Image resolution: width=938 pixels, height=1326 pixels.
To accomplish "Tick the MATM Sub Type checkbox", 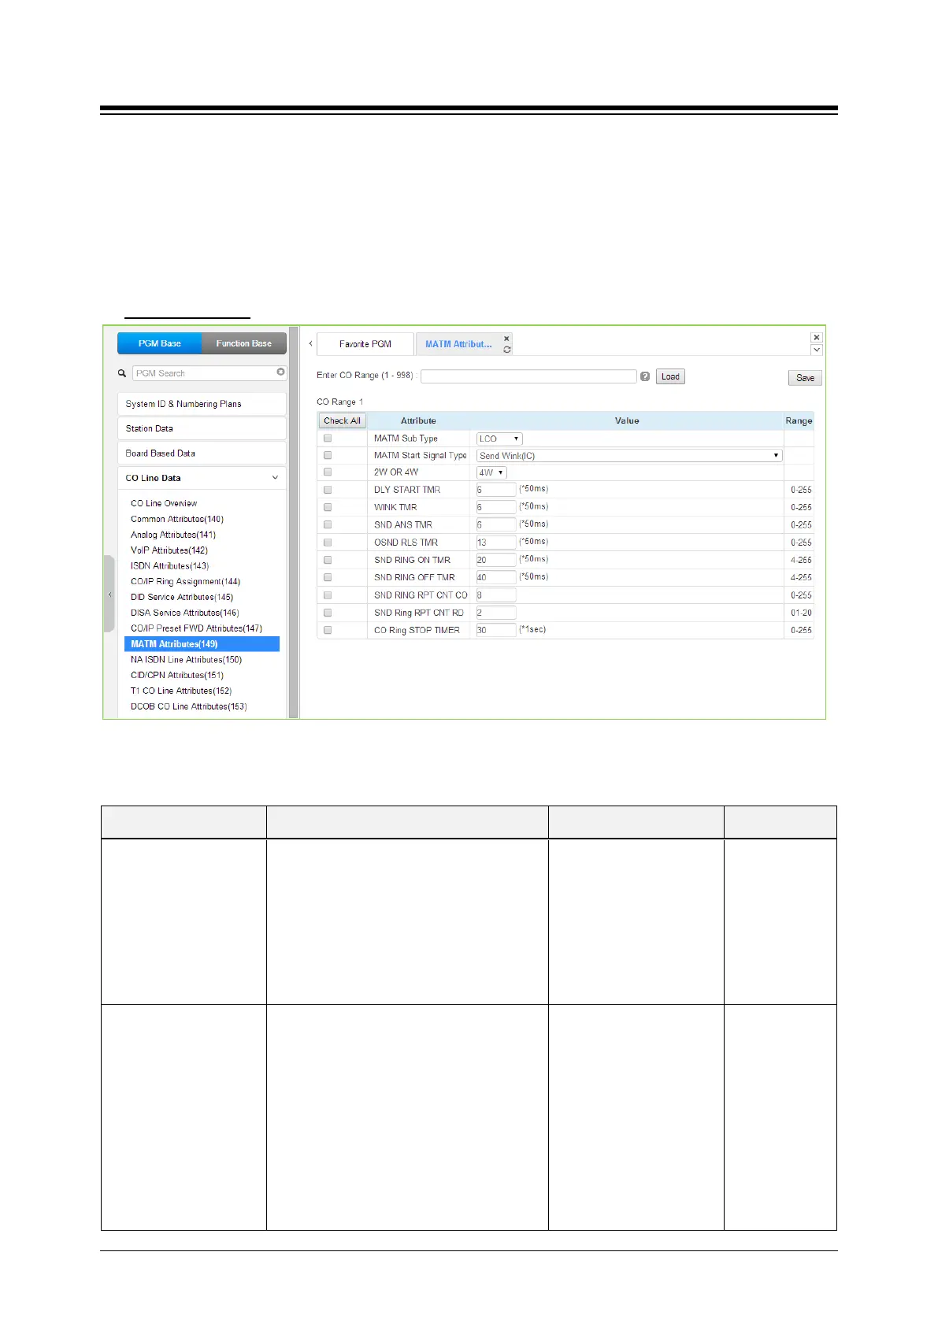I will [328, 438].
